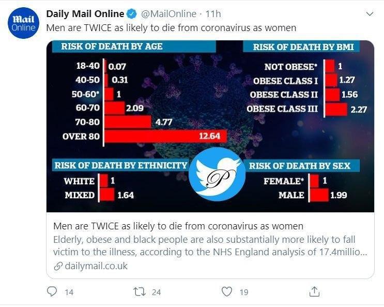
Task: Click the card description starting 'Elderly, obese'
Action: (x=205, y=246)
